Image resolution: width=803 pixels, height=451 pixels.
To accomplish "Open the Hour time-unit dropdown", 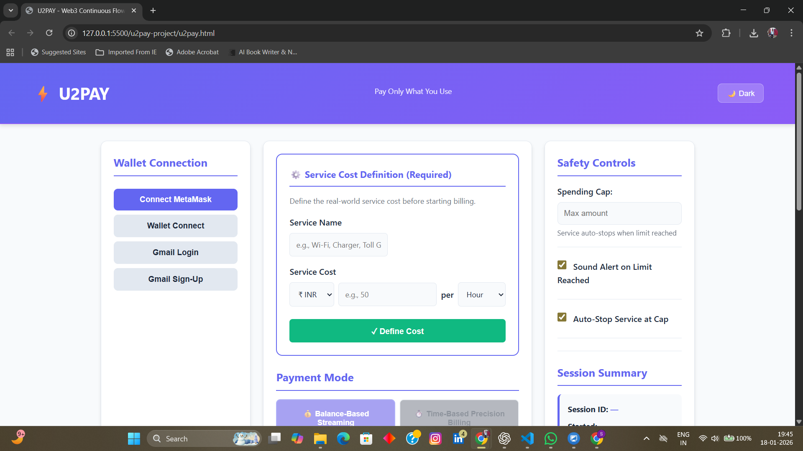I will point(481,295).
